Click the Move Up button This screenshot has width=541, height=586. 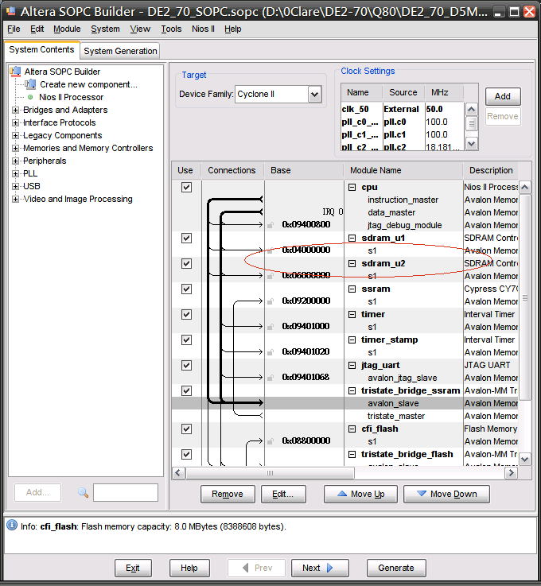(x=360, y=494)
